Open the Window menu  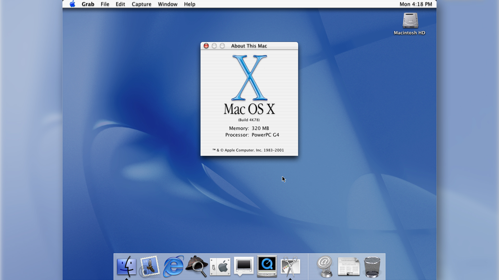pos(167,4)
